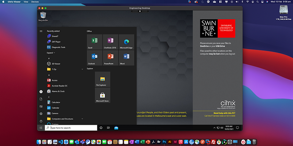Click the Start menu hamburger icon
This screenshot has width=293, height=146.
point(41,31)
